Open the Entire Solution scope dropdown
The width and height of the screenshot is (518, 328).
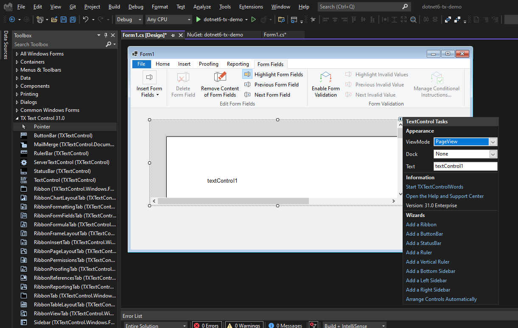tap(155, 325)
